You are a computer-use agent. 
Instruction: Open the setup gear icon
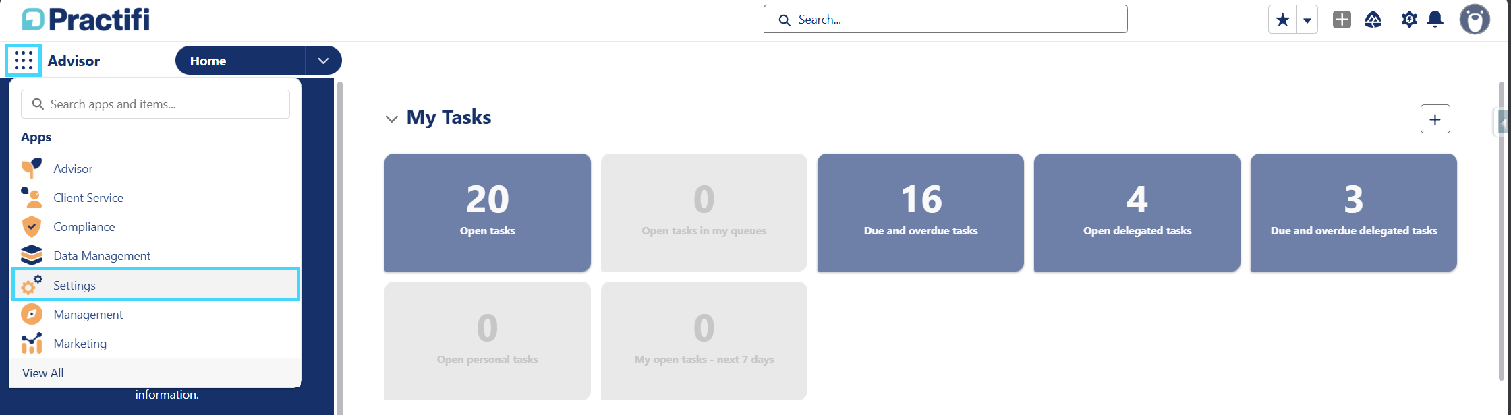[x=1408, y=20]
